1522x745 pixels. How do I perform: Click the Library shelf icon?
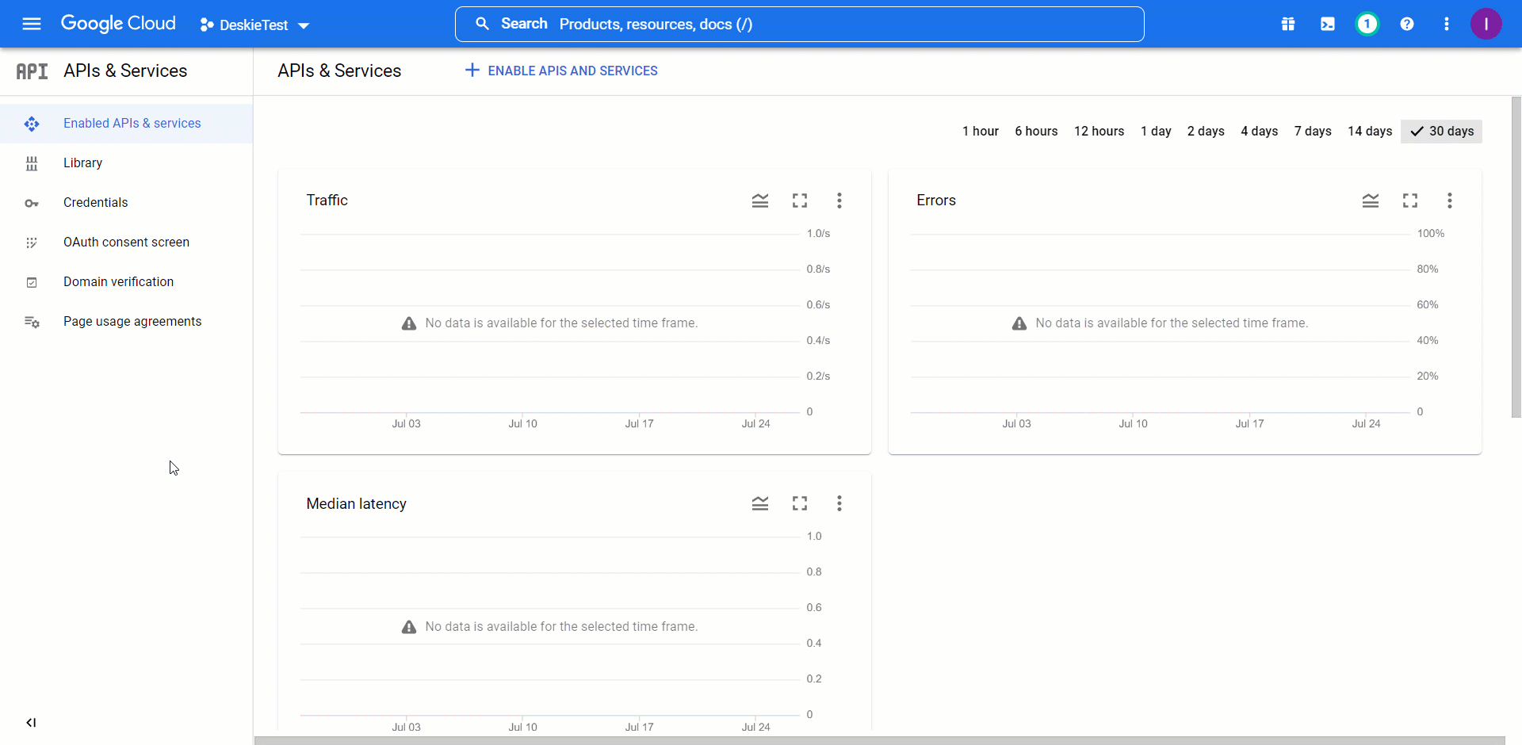tap(32, 163)
